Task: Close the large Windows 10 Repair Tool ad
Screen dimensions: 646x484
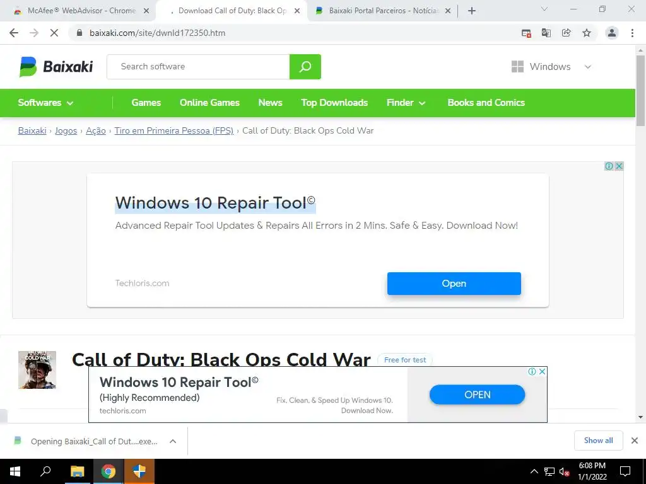Action: click(x=619, y=166)
